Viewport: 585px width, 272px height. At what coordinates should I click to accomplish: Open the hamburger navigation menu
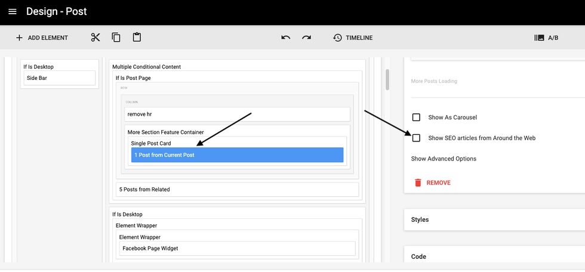[12, 12]
